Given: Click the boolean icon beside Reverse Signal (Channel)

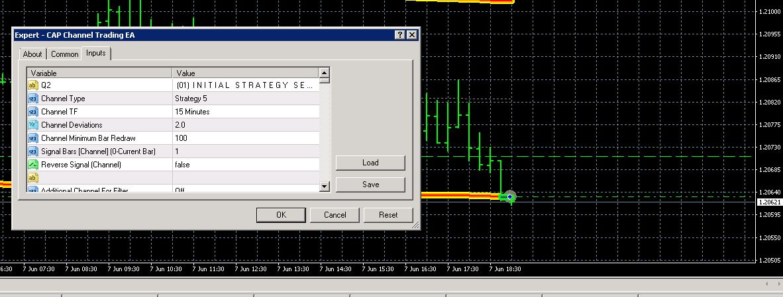Looking at the screenshot, I should pyautogui.click(x=33, y=165).
